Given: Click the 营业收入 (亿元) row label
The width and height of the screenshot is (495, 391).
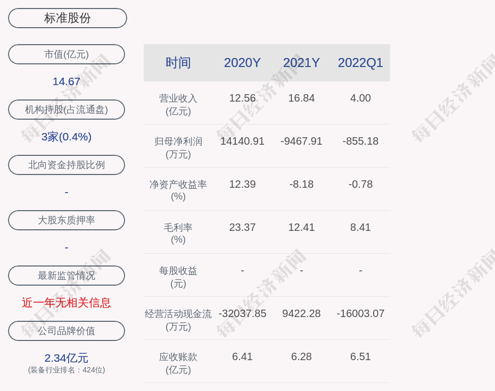Looking at the screenshot, I should tap(178, 105).
